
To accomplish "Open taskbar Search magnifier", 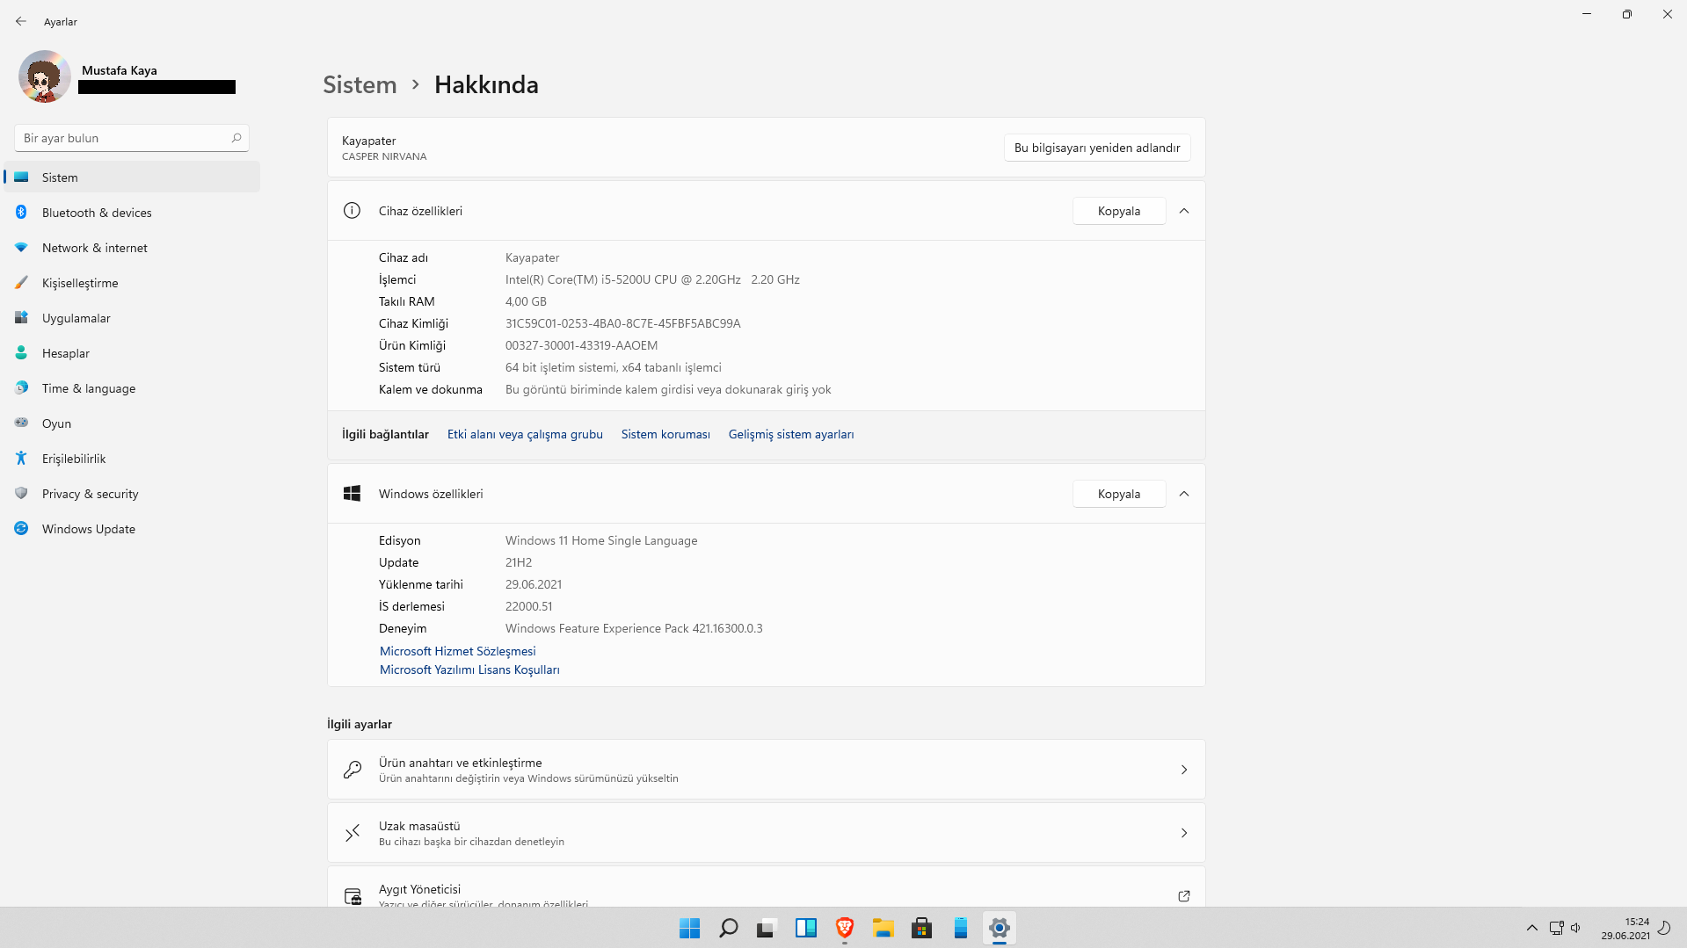I will click(728, 928).
